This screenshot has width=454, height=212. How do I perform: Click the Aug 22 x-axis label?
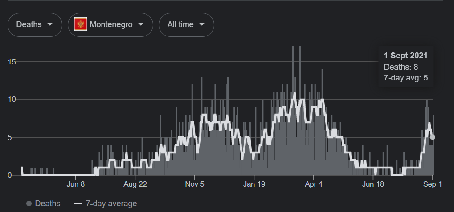click(x=135, y=184)
